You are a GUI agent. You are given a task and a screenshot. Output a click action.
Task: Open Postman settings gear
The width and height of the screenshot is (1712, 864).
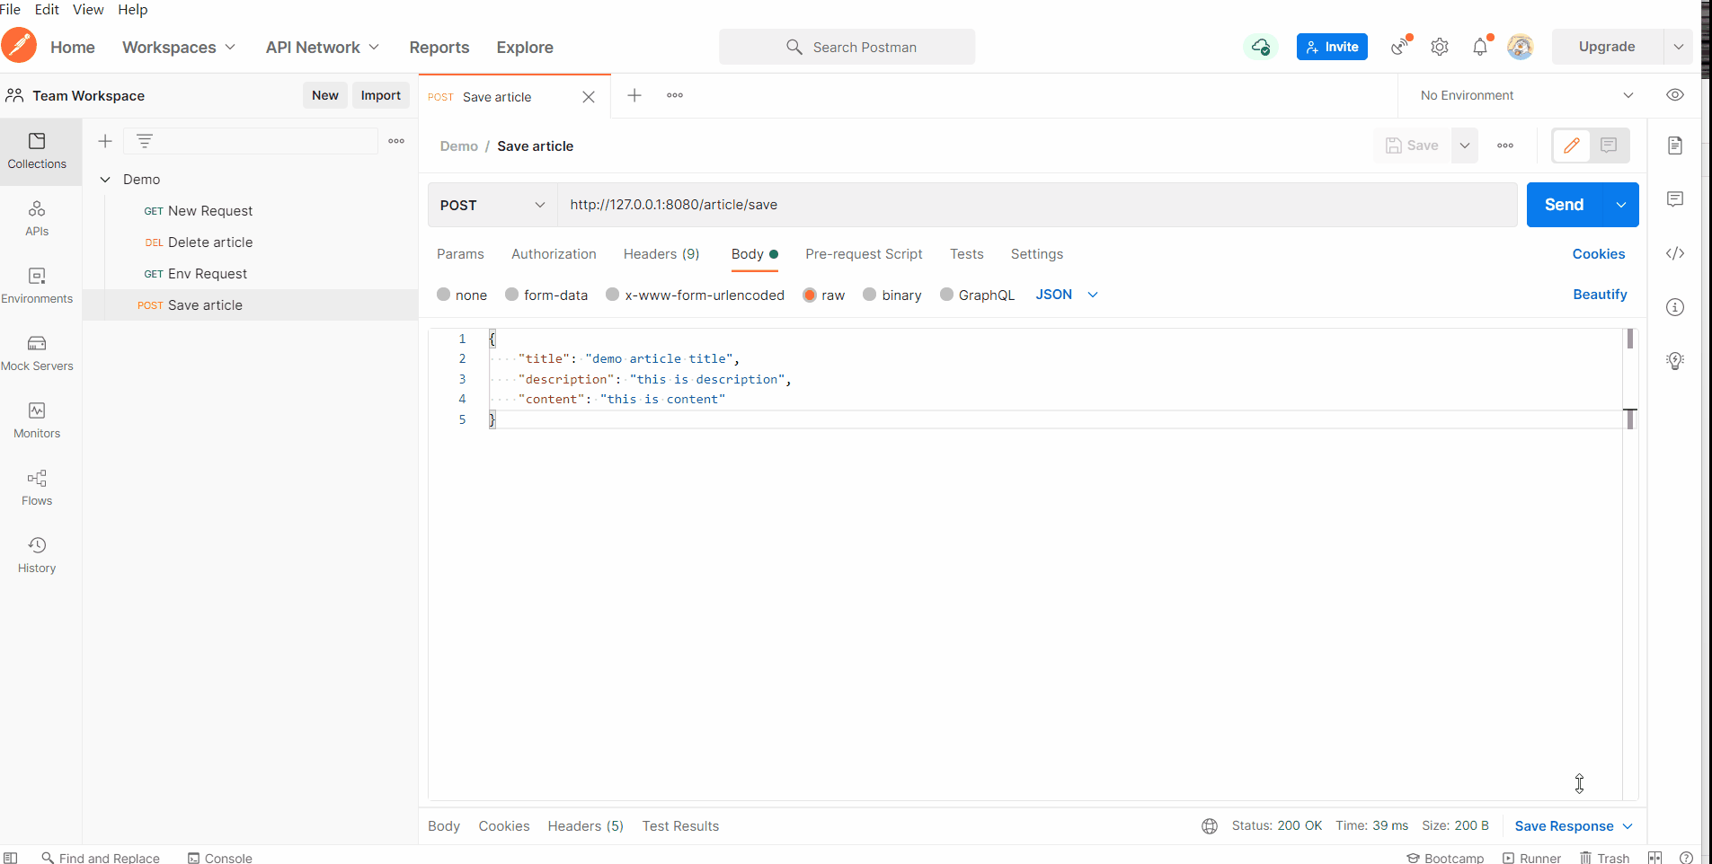tap(1440, 47)
